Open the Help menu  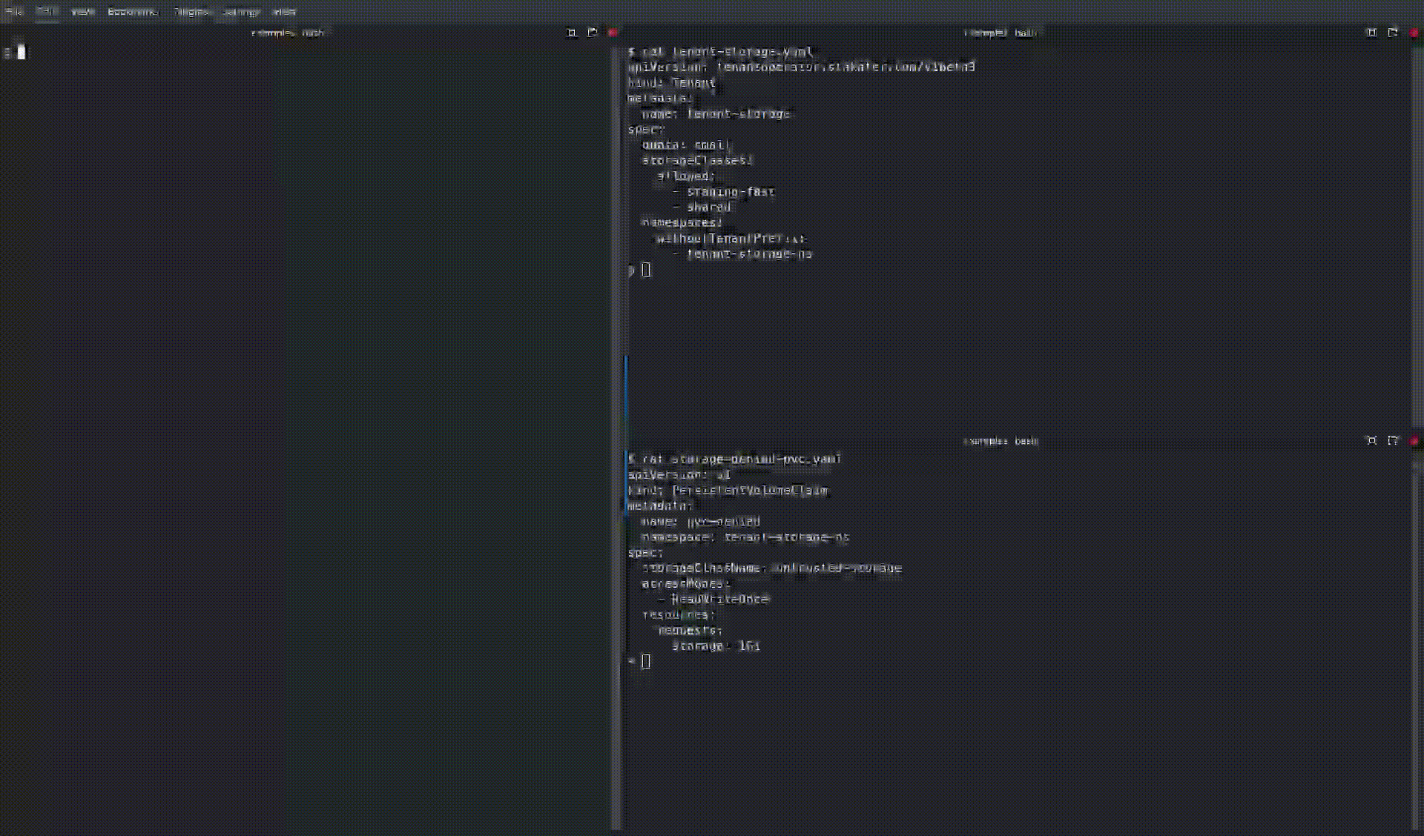click(283, 11)
